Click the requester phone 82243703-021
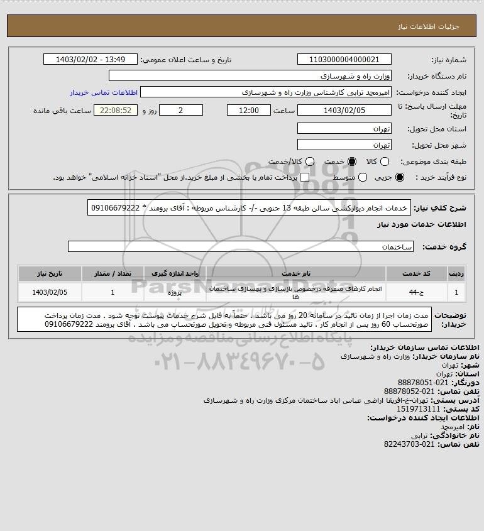Image resolution: width=484 pixels, height=531 pixels. coord(409,444)
